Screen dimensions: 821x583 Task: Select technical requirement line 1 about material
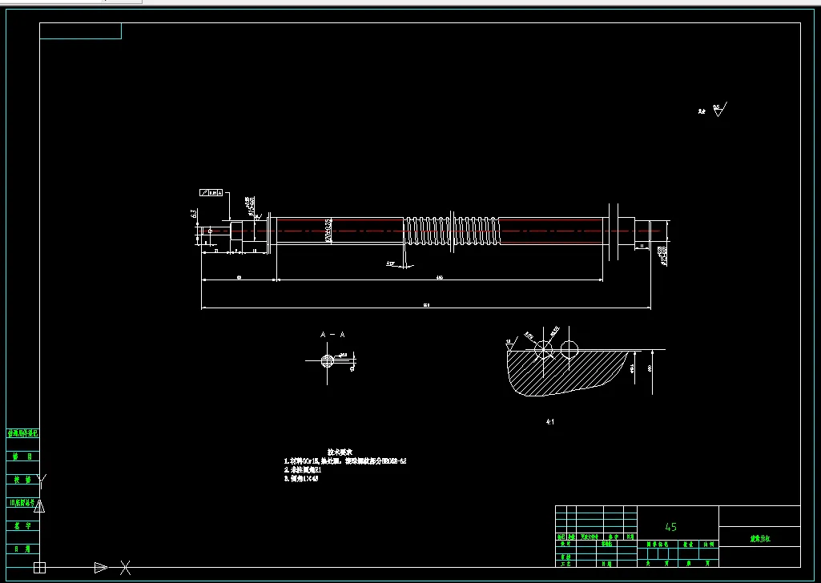coord(345,461)
